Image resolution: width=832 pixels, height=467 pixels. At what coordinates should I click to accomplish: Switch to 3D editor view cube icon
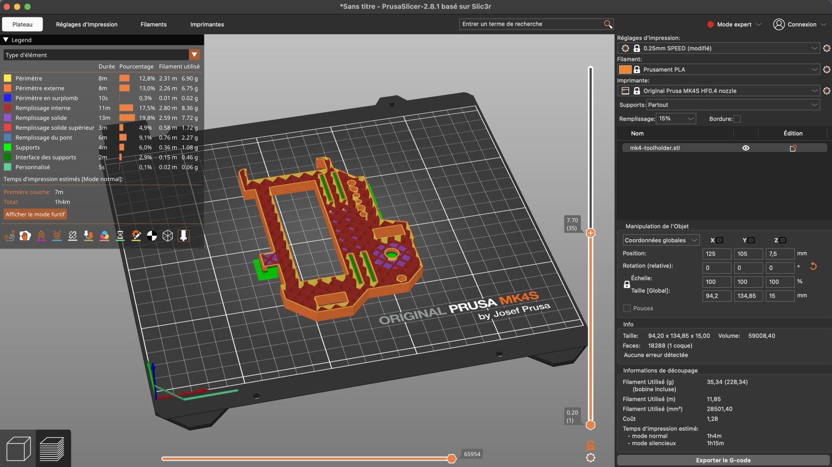[x=18, y=449]
